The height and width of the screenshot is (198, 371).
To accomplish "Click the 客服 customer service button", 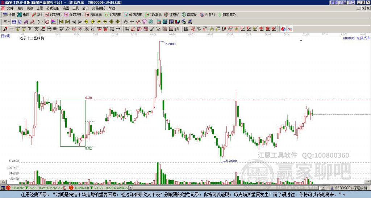I will coord(334,3).
